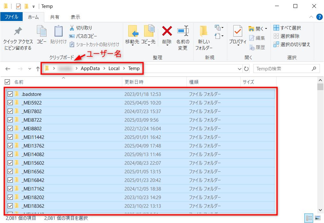324x223 pixels.
Task: Click the Copy (コピー) icon in ribbon
Action: coord(41,32)
